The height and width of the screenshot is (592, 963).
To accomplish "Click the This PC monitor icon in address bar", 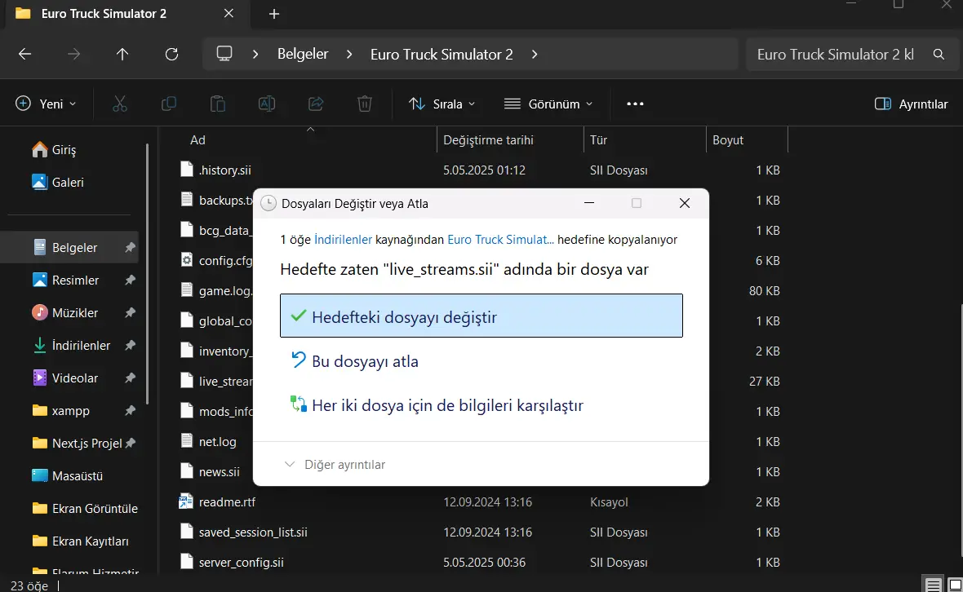I will pyautogui.click(x=224, y=53).
